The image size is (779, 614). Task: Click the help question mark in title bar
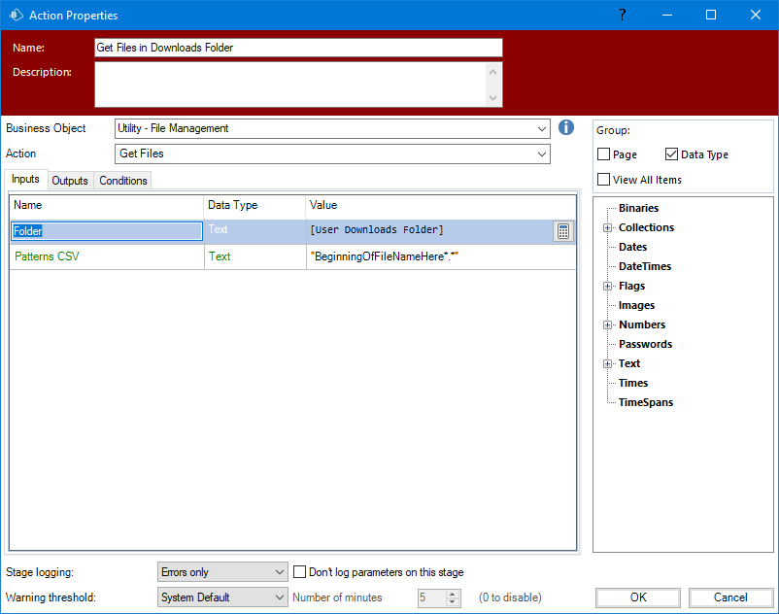point(623,15)
